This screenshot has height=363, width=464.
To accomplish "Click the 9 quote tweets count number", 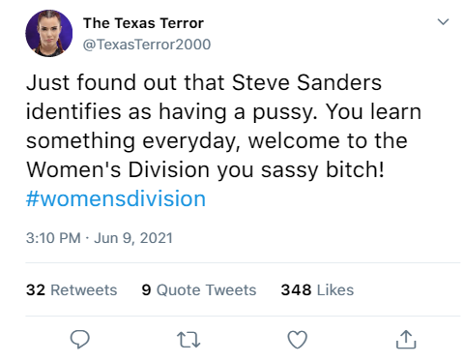I will click(x=146, y=289).
